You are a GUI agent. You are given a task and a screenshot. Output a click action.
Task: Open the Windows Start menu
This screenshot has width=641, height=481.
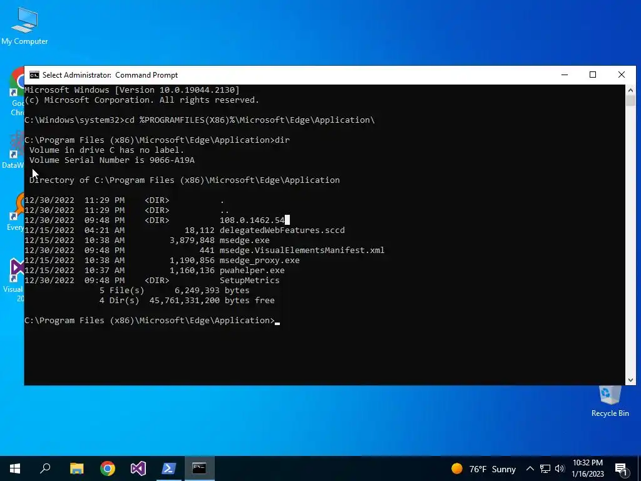pos(15,468)
